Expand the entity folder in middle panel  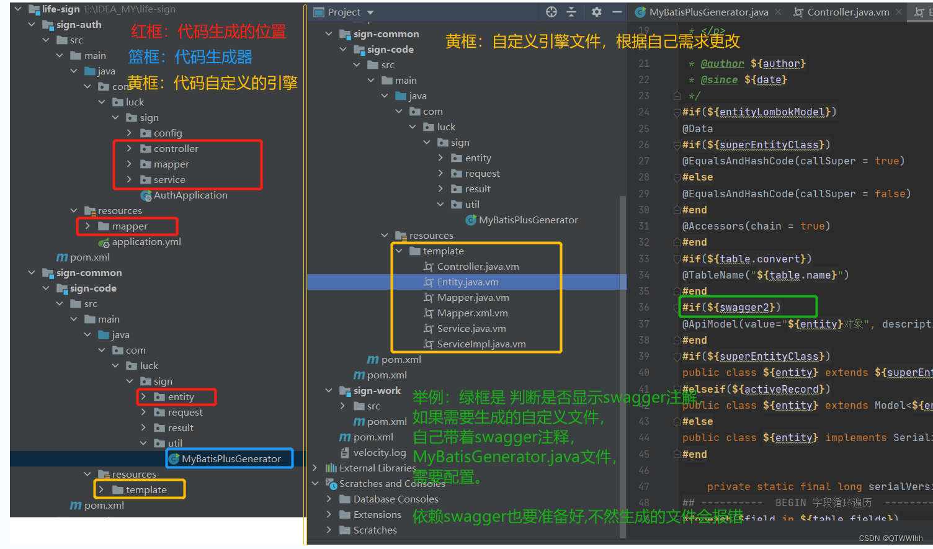tap(440, 158)
